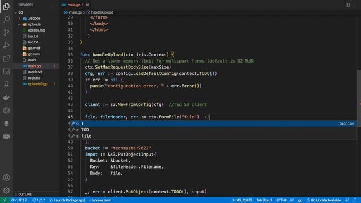The image size is (361, 203).
Task: Click Go 1.17.2 version in status bar
Action: pyautogui.click(x=19, y=200)
